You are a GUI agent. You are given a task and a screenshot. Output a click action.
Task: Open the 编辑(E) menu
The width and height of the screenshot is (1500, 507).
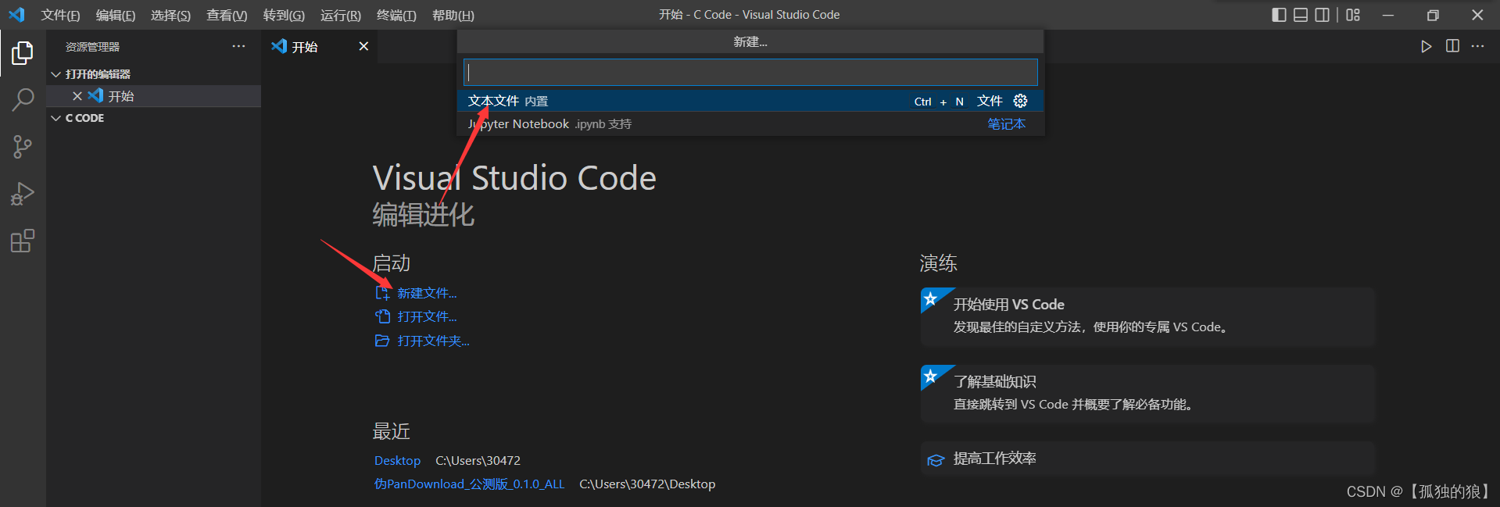point(116,15)
